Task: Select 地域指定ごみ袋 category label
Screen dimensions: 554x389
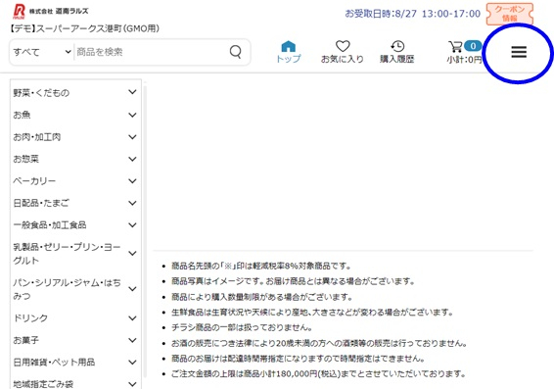Action: 43,384
